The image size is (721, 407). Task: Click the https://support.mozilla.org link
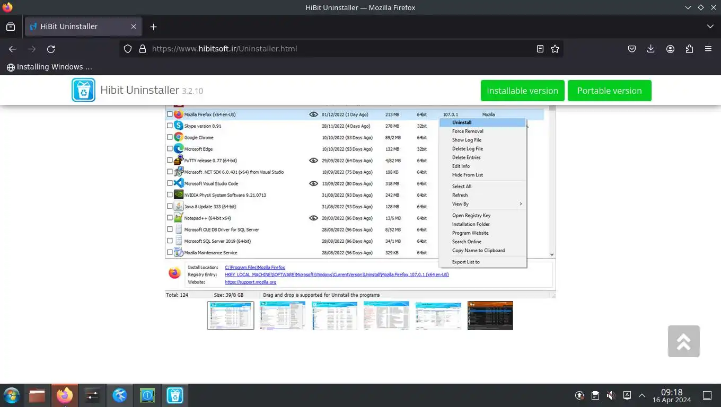250,282
